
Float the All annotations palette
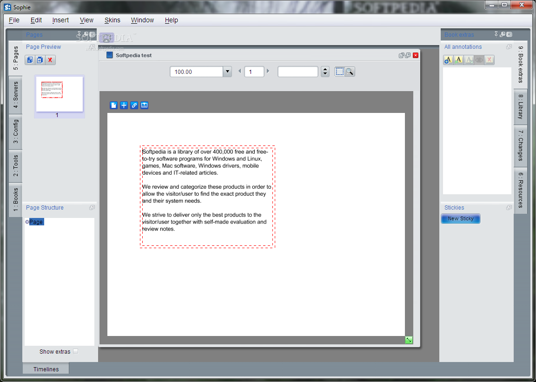[x=509, y=47]
